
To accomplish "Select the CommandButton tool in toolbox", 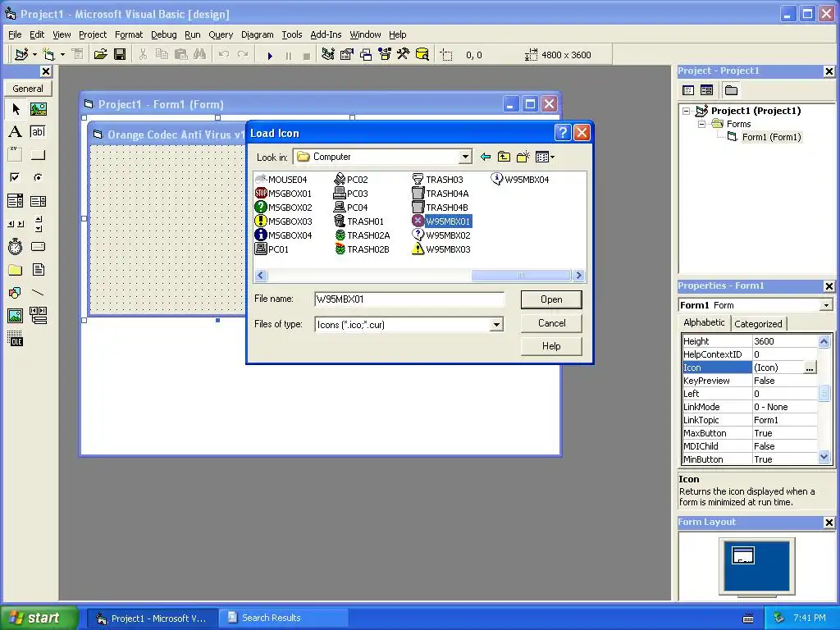I will tap(38, 155).
